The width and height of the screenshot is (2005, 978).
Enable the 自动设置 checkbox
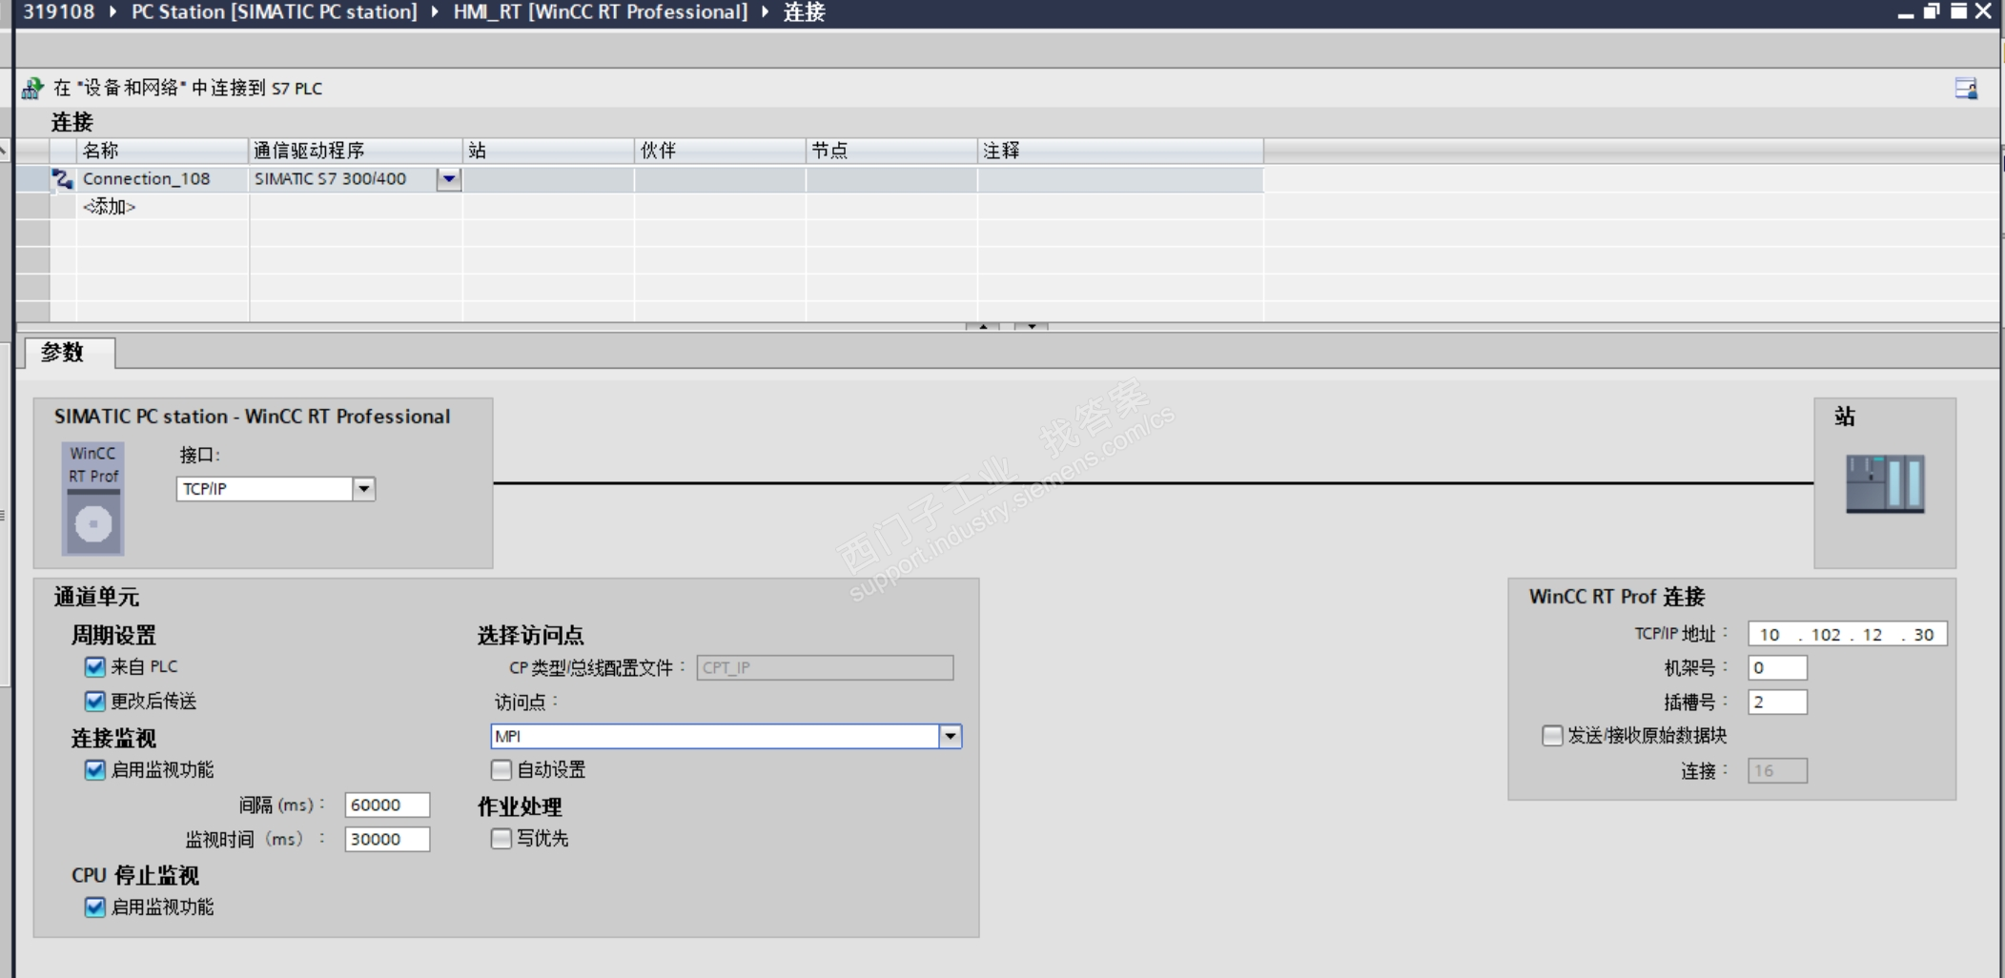pos(501,770)
